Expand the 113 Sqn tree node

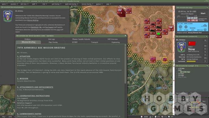[177, 74]
